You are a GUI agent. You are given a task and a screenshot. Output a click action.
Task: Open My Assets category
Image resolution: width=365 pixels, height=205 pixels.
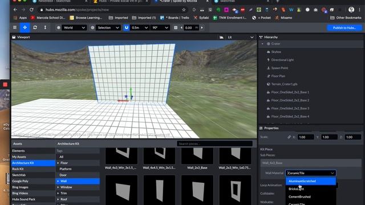pyautogui.click(x=33, y=157)
